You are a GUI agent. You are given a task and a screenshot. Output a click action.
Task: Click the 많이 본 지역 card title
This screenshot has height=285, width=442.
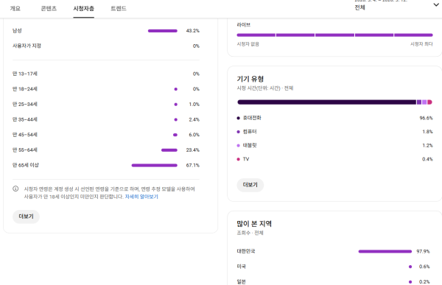tap(254, 224)
